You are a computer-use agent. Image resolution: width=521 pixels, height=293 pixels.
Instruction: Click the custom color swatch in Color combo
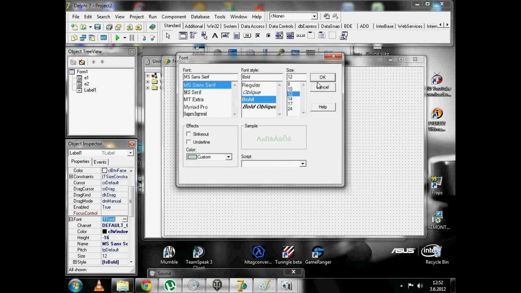[x=192, y=157]
